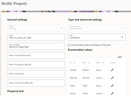The width and height of the screenshot is (131, 100).
Task: Select the TSNO ID cell
Action: point(72,86)
